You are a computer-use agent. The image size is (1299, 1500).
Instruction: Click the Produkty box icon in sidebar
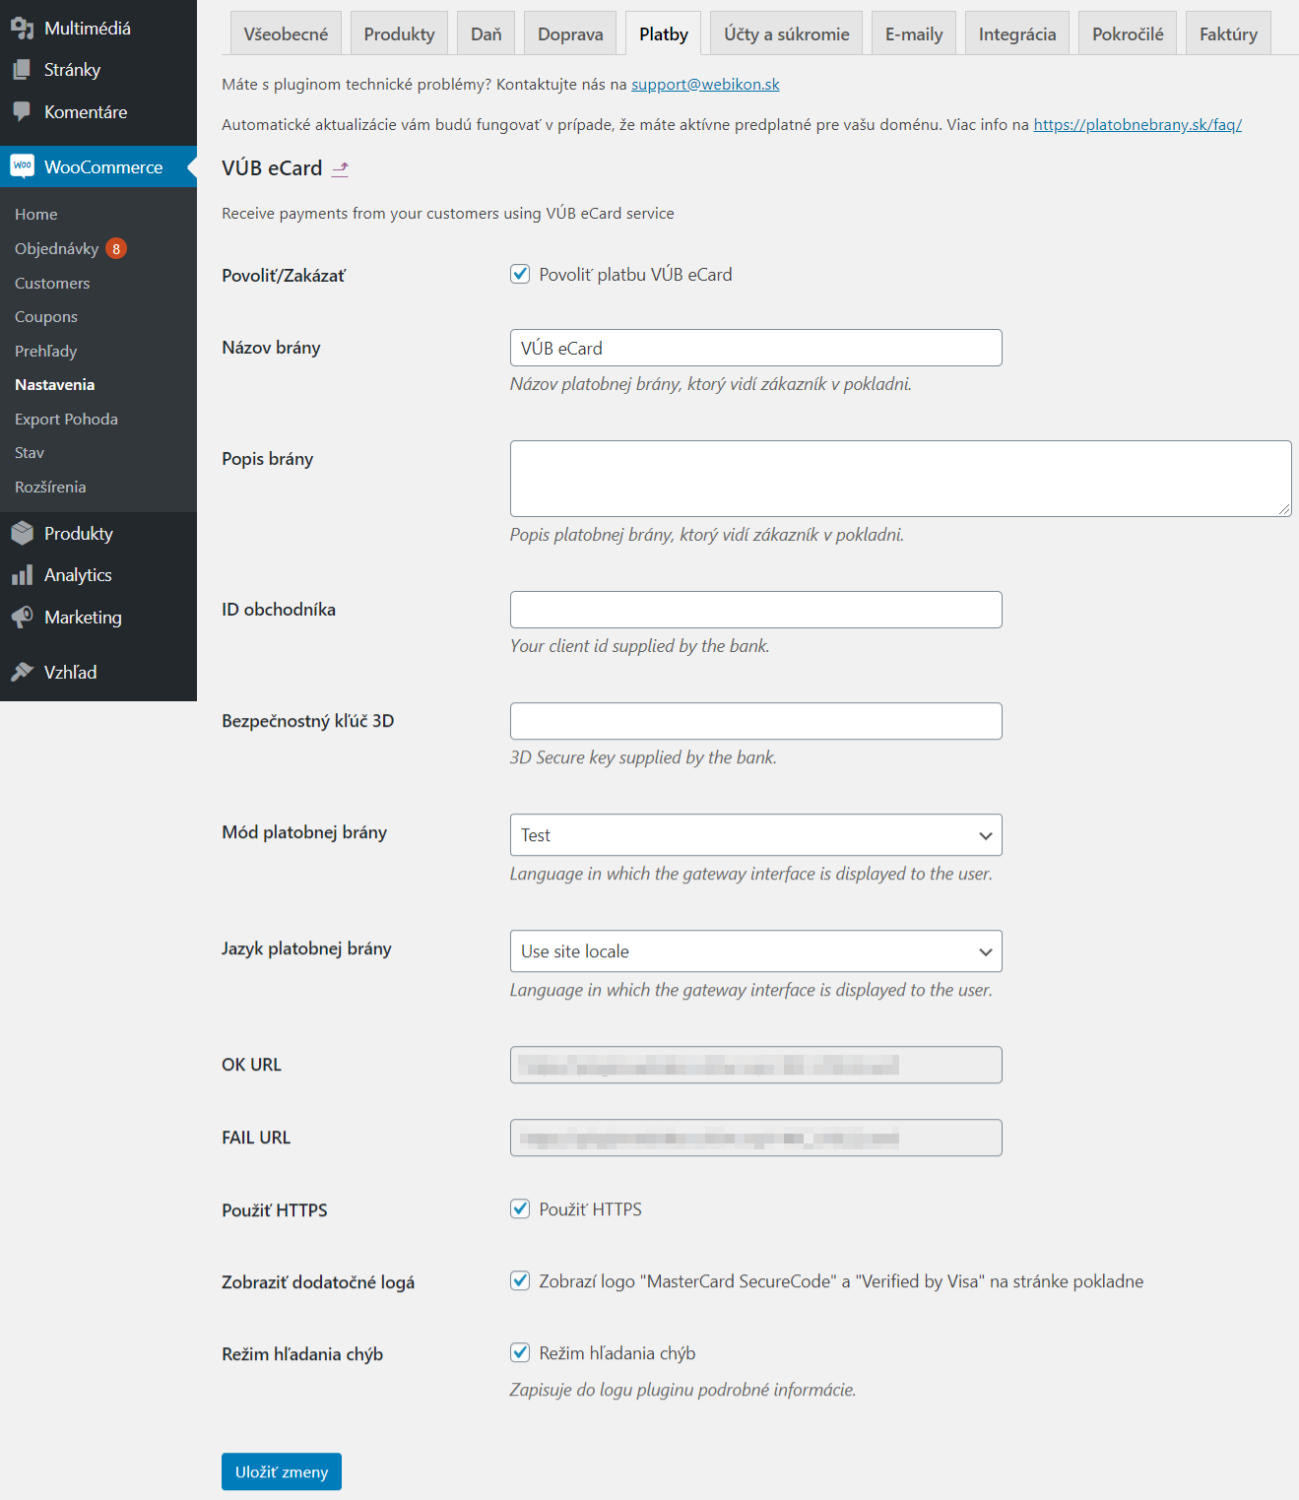(x=22, y=534)
